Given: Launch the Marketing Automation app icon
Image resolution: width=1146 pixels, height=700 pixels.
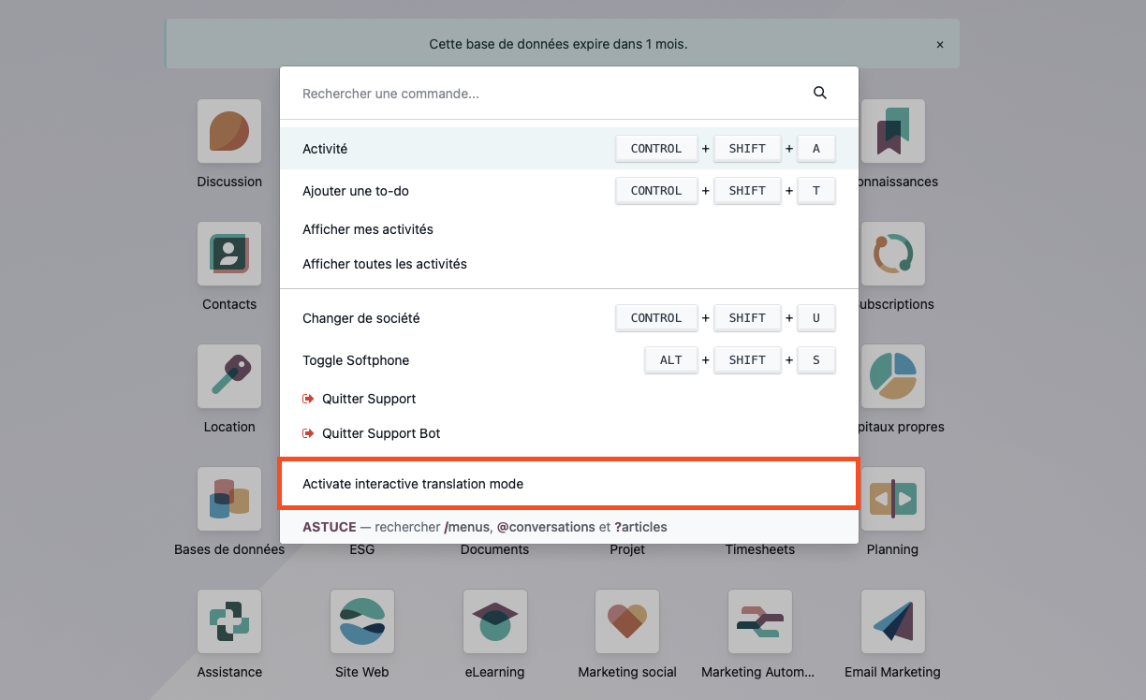Looking at the screenshot, I should click(760, 621).
